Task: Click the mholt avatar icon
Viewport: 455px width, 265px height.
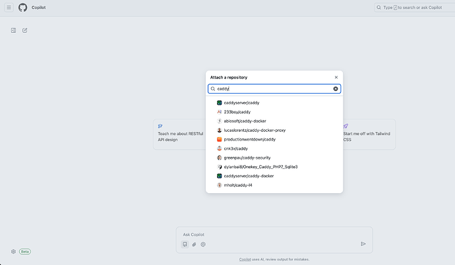Action: (x=220, y=185)
